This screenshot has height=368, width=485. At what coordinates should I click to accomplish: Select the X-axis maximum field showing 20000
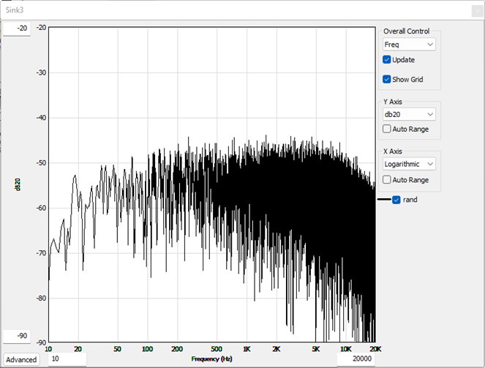[x=356, y=359]
